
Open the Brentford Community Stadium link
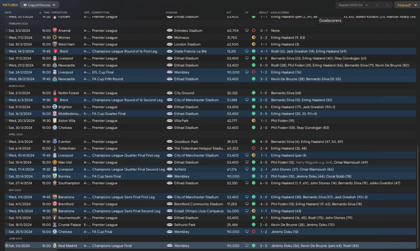point(199,204)
